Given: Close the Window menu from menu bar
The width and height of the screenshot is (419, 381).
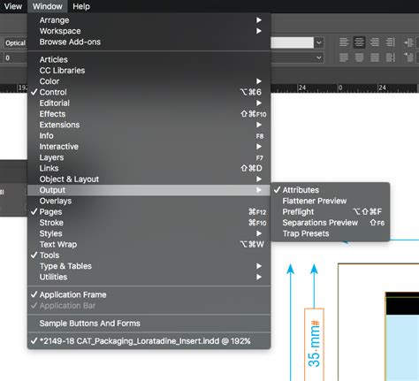Looking at the screenshot, I should tap(48, 6).
